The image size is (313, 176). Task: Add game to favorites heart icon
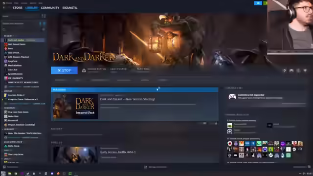coord(305,70)
